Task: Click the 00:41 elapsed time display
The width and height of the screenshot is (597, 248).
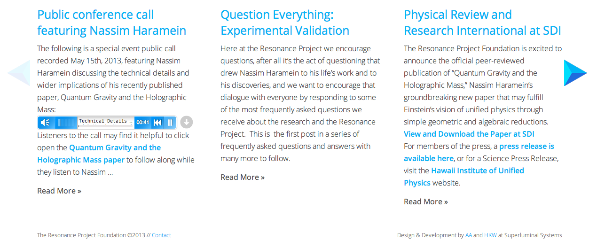Action: coord(142,123)
